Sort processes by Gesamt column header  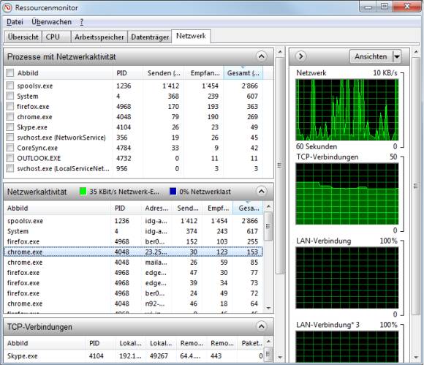pyautogui.click(x=243, y=73)
